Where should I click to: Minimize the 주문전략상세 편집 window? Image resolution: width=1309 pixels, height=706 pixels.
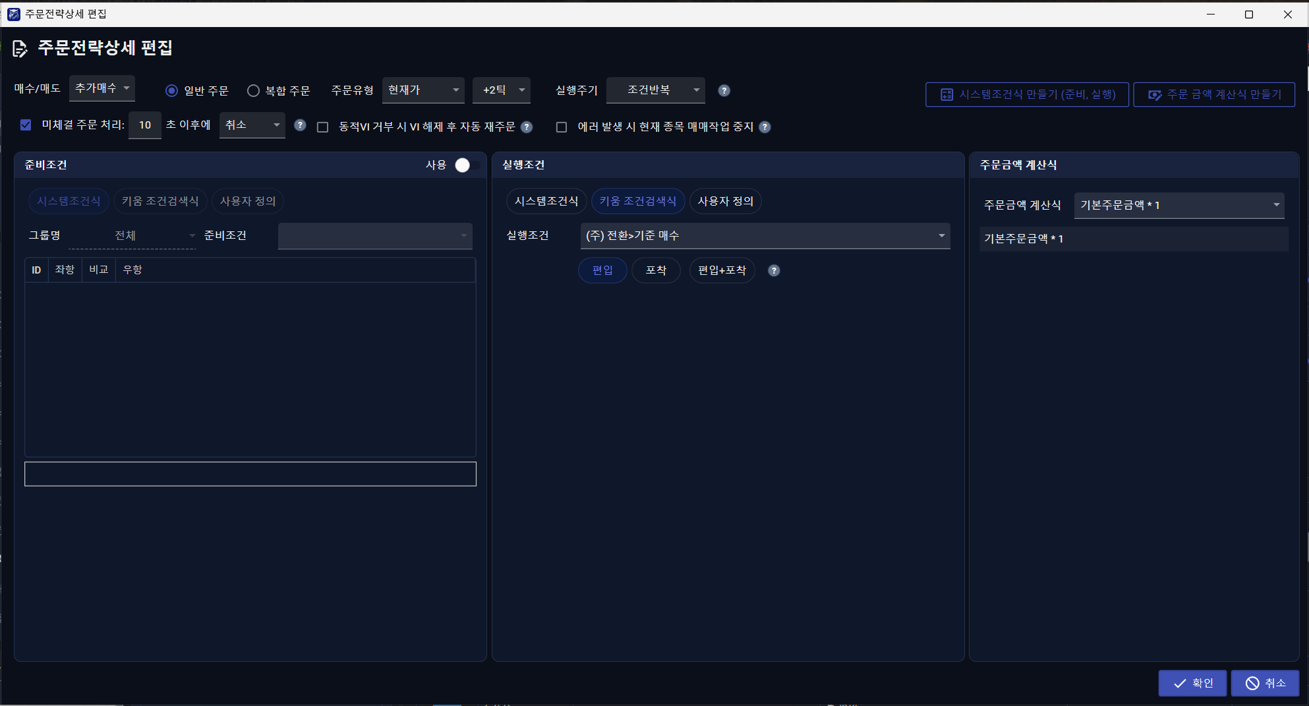pyautogui.click(x=1211, y=14)
